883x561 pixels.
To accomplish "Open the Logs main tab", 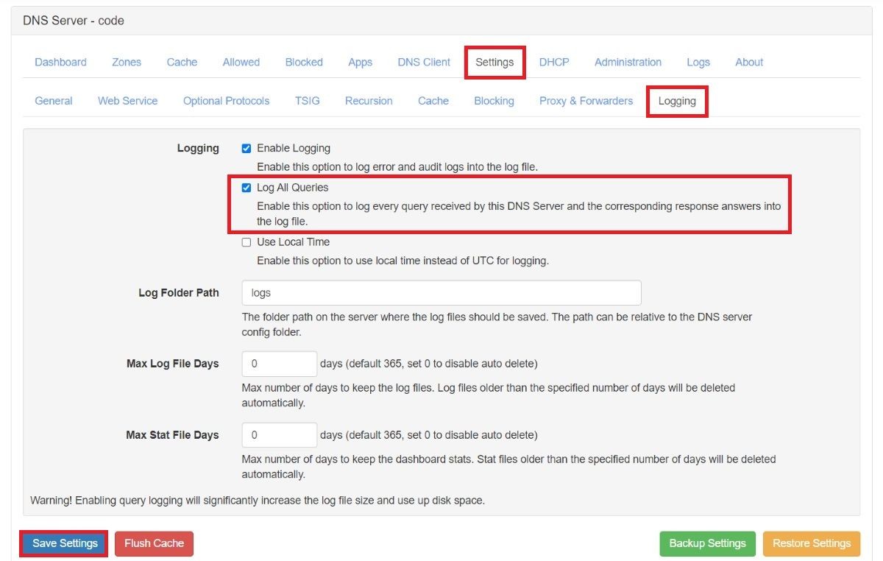I will pos(698,63).
